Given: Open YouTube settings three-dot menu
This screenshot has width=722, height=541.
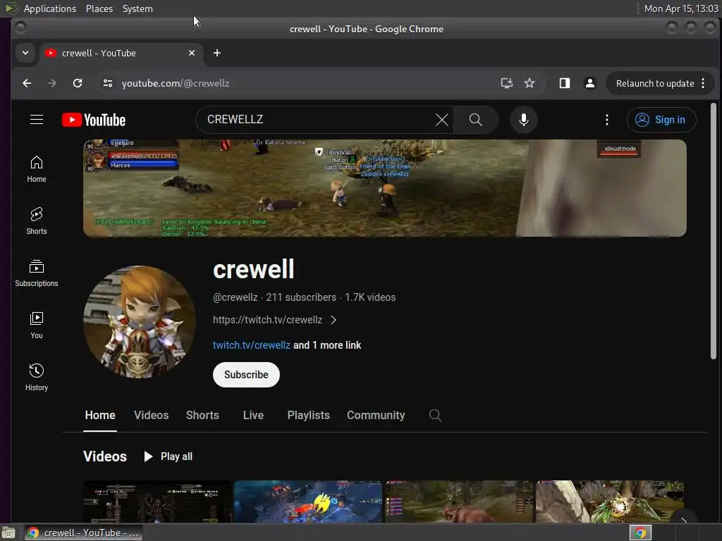Looking at the screenshot, I should 607,120.
